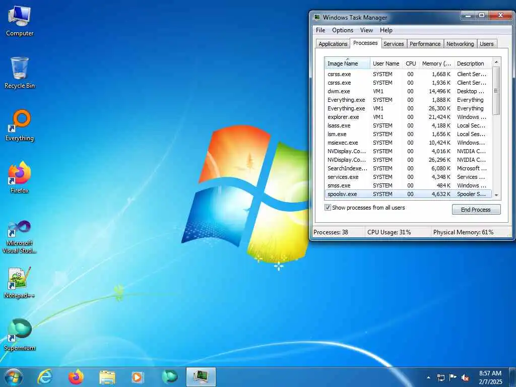
Task: Click the Show Desktop strip beside the clock
Action: (512, 377)
